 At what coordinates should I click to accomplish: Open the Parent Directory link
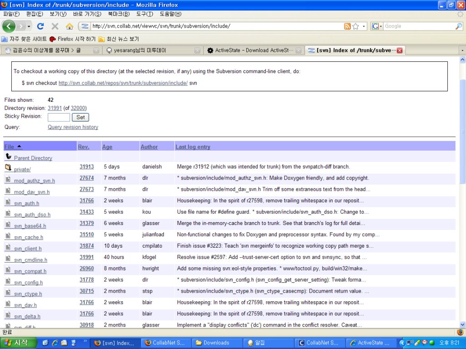coord(33,158)
